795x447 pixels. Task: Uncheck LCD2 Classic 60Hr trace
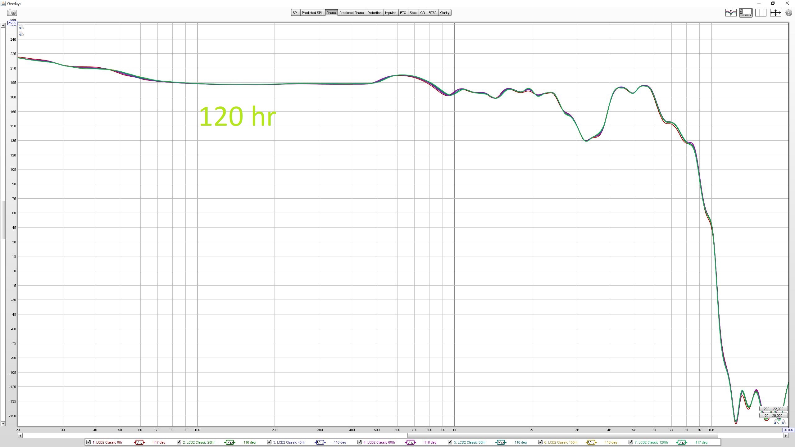[x=360, y=442]
